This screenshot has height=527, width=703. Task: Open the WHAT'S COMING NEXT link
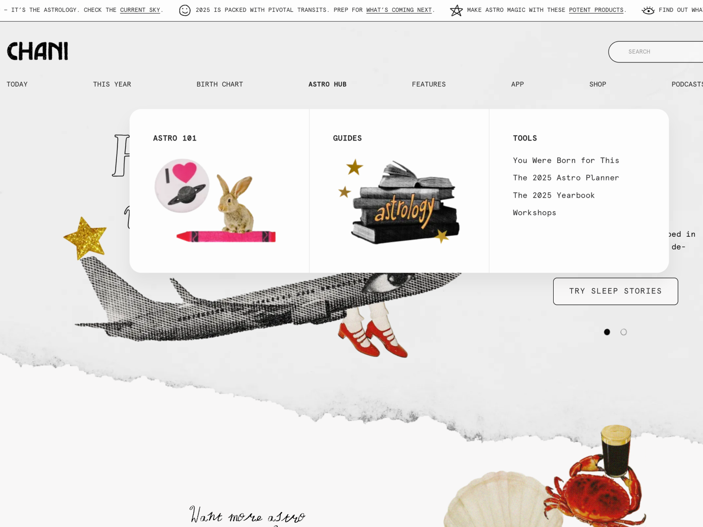coord(399,10)
